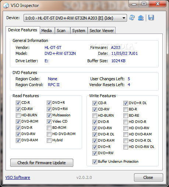
Task: Click the VSO Inspector title bar disc icon
Action: point(6,6)
